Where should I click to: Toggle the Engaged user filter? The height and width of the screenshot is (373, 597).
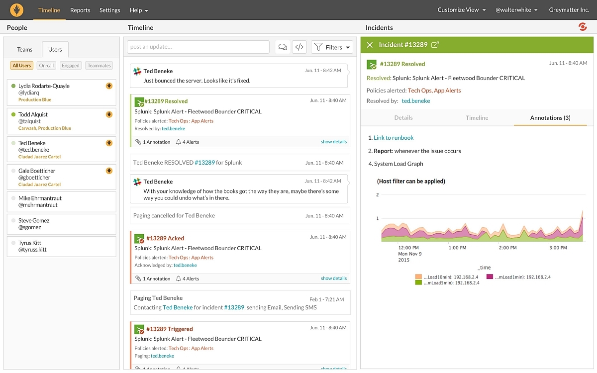pos(71,66)
